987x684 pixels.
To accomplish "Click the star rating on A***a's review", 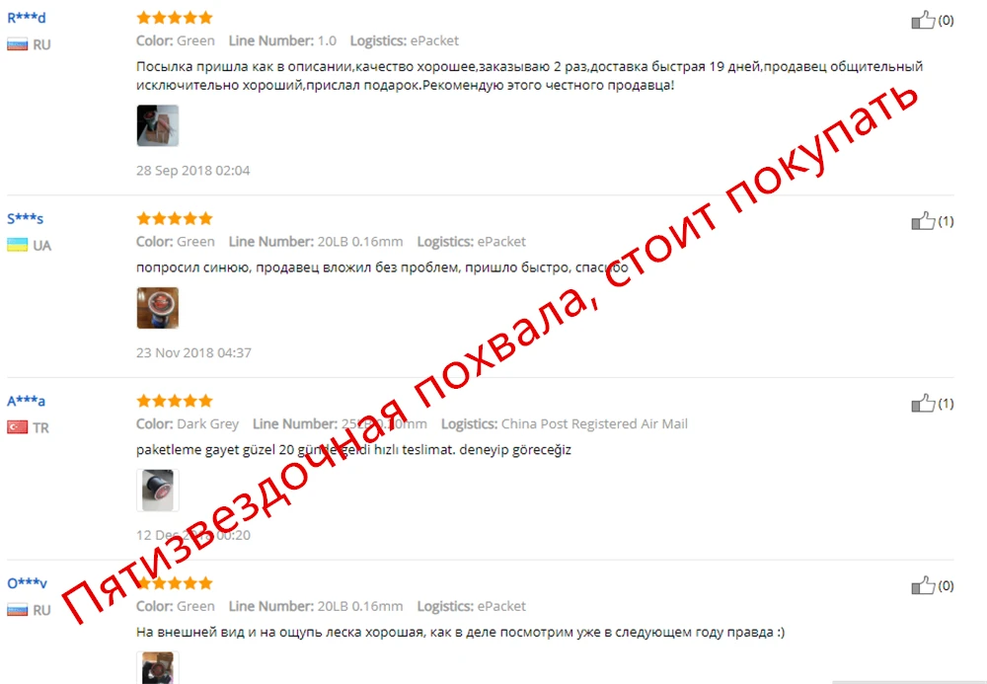I will pos(175,401).
